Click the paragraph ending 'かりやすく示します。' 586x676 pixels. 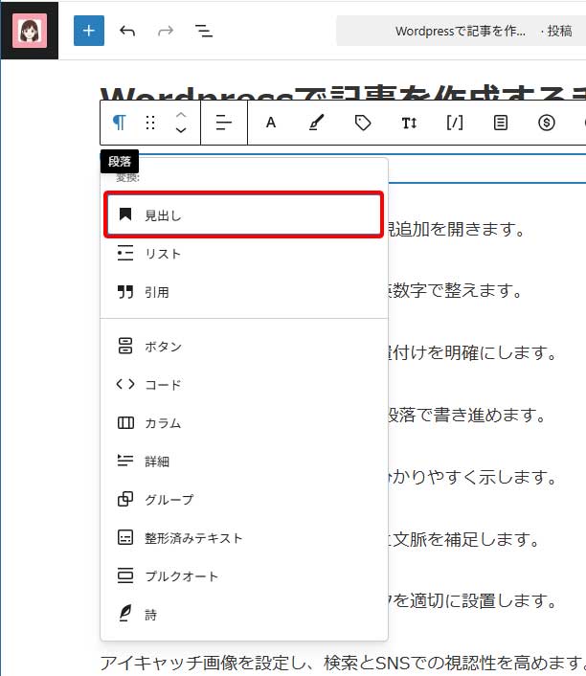point(472,477)
